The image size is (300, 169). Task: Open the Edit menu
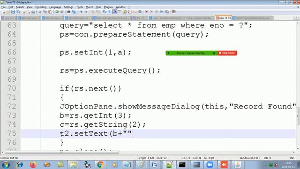point(11,7)
